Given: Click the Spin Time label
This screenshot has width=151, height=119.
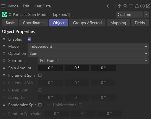Looking at the screenshot, I should pos(17,60).
